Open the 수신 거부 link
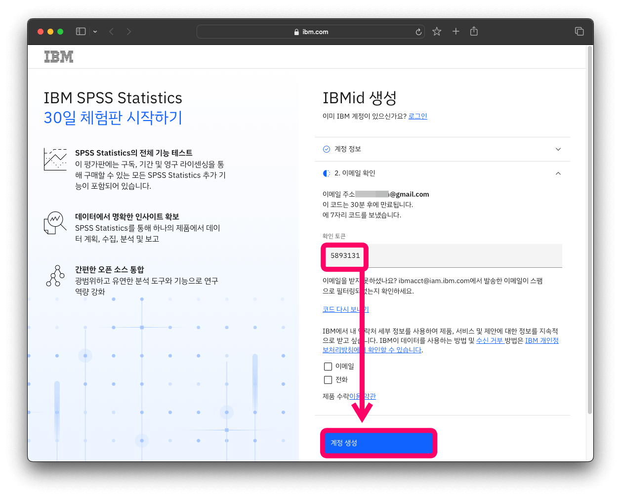 490,340
